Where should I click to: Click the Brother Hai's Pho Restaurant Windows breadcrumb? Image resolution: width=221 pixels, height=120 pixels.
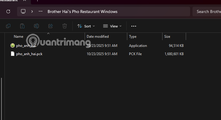point(82,11)
